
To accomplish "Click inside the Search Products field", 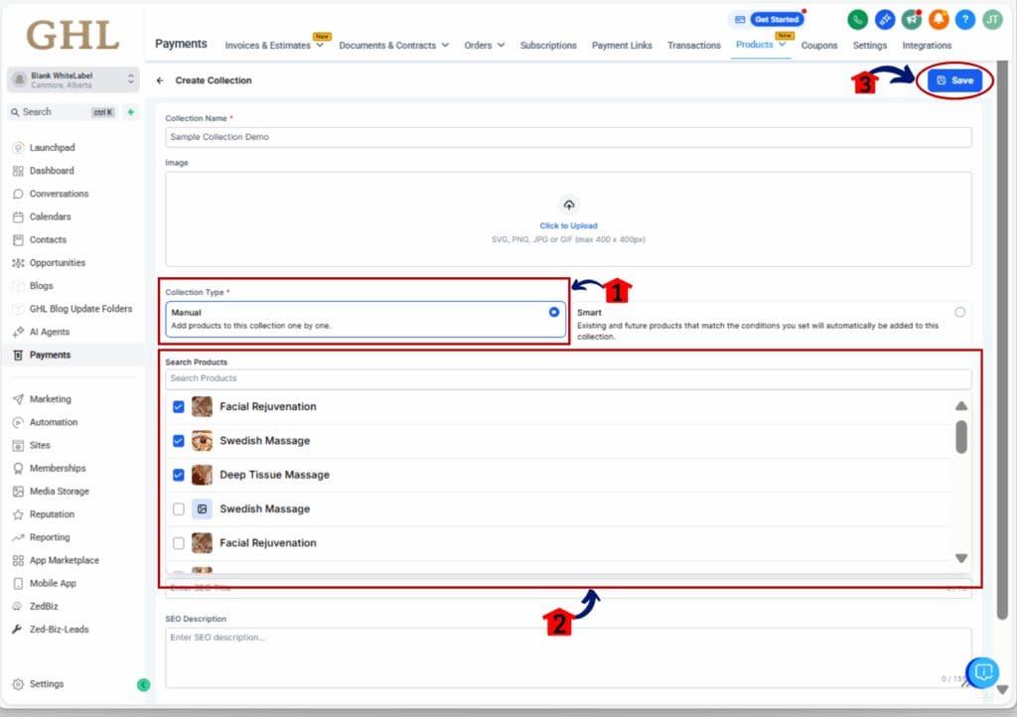I will pos(568,378).
